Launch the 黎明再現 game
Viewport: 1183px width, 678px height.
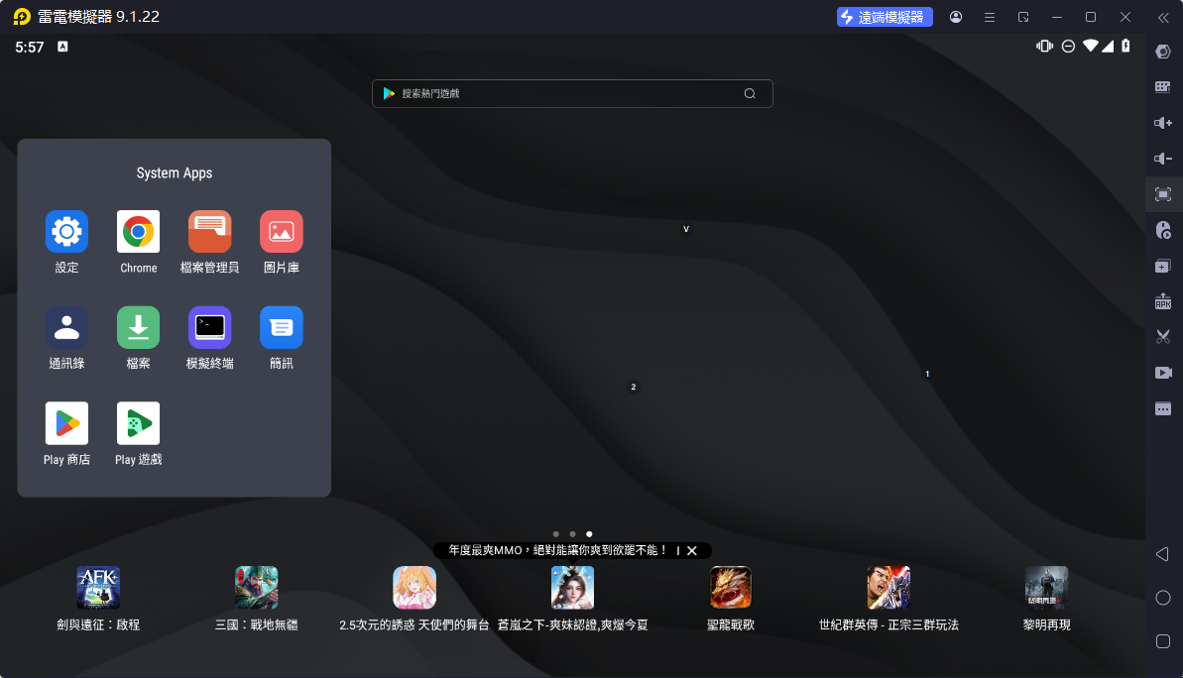1046,588
